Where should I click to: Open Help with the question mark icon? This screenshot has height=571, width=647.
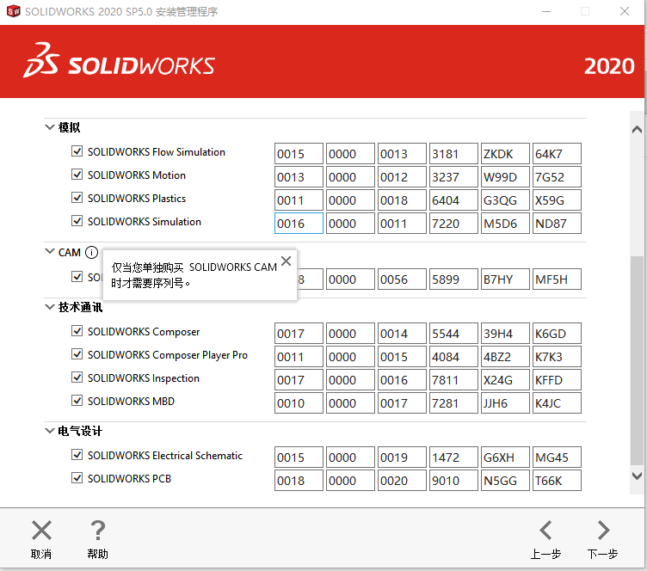coord(98,531)
